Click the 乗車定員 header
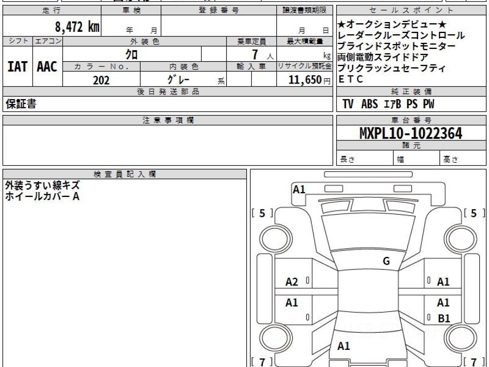 (x=251, y=41)
